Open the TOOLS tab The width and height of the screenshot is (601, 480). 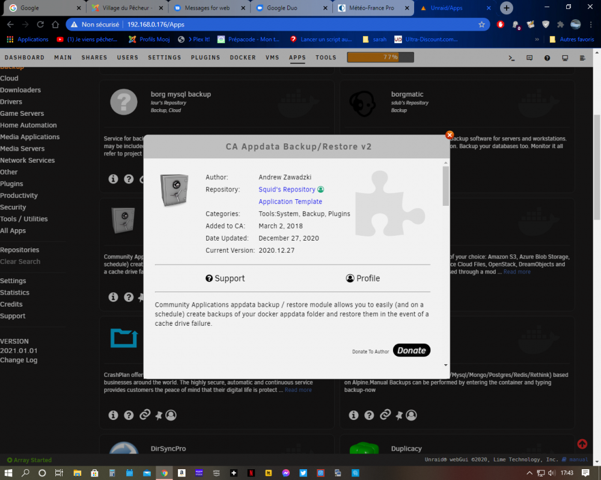[326, 58]
